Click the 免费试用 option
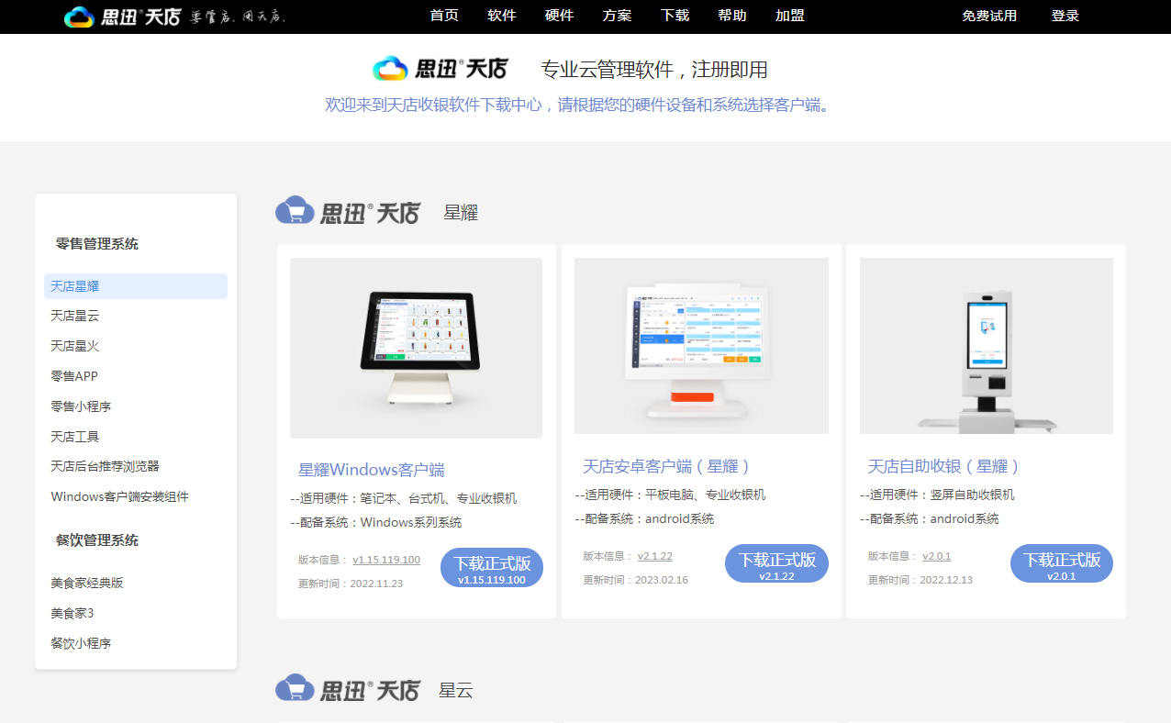 989,16
